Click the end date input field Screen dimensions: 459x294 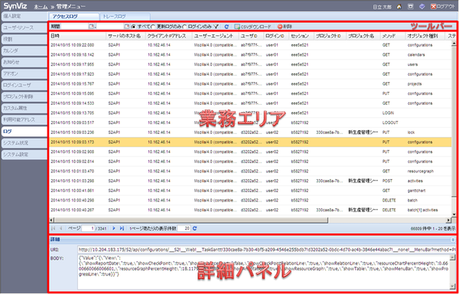[x=110, y=26]
